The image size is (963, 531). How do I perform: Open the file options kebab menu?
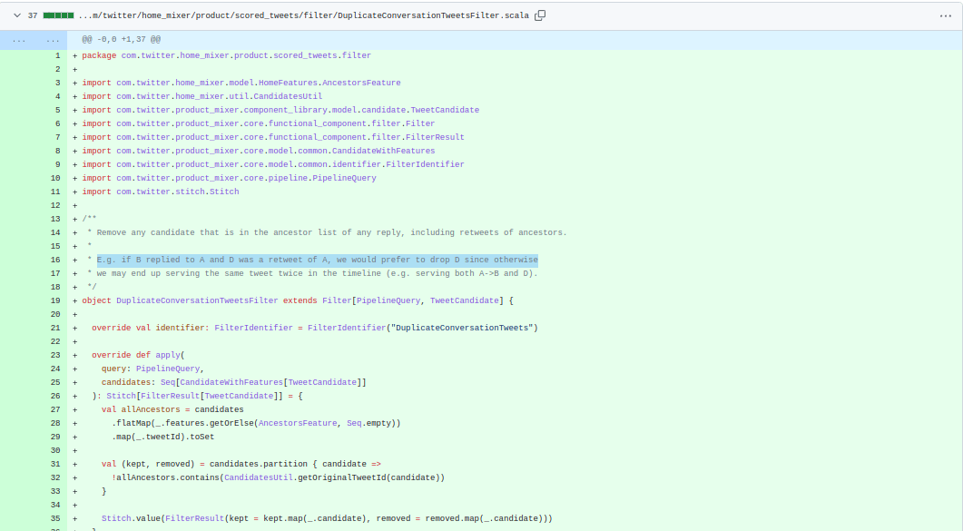tap(946, 15)
